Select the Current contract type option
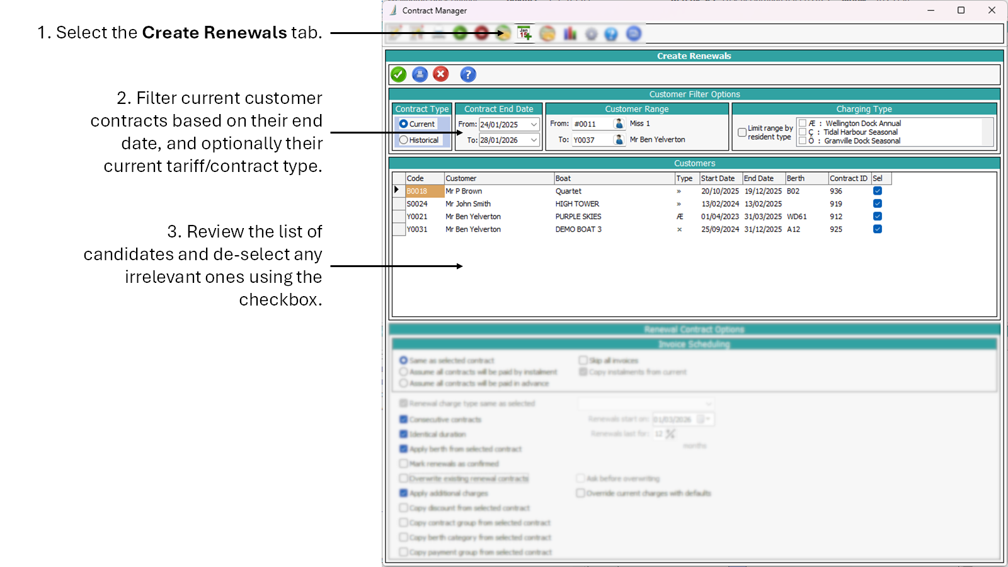 [x=404, y=124]
